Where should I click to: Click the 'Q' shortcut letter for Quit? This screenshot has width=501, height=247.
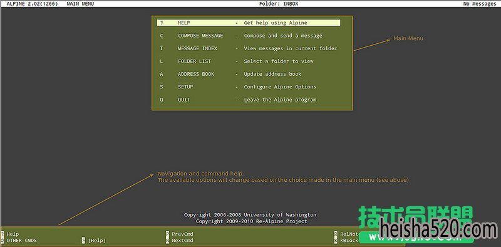coord(162,100)
